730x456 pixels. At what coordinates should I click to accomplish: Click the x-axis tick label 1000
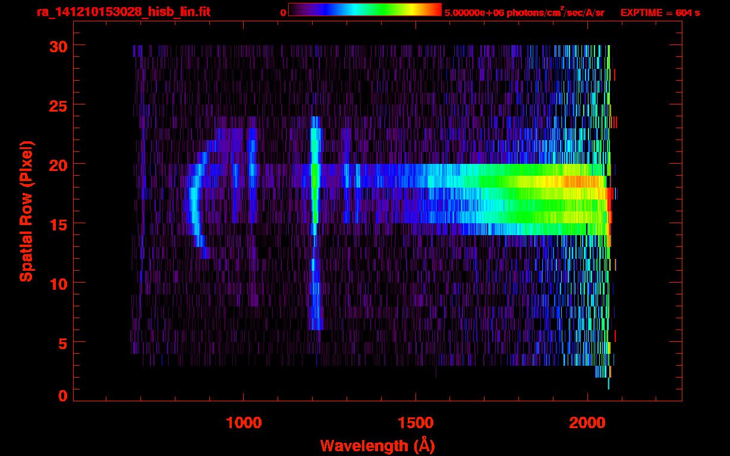click(x=244, y=423)
